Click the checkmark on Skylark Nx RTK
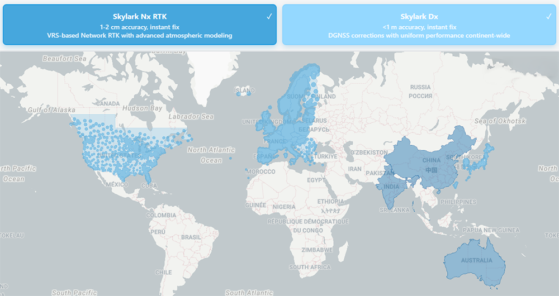The width and height of the screenshot is (559, 296). 269,16
